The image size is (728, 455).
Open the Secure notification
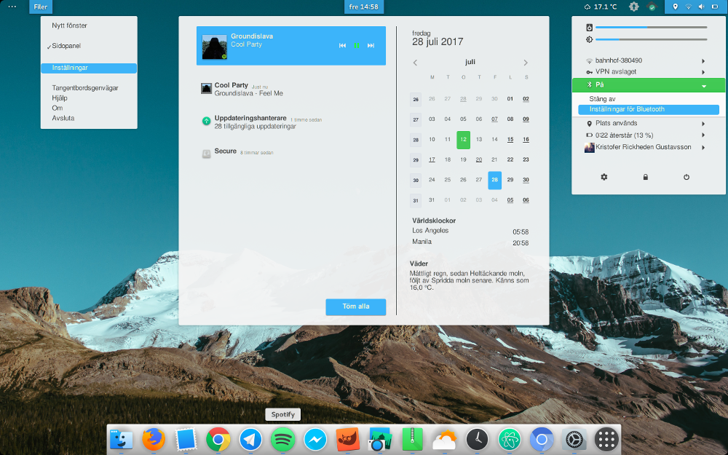tap(291, 153)
